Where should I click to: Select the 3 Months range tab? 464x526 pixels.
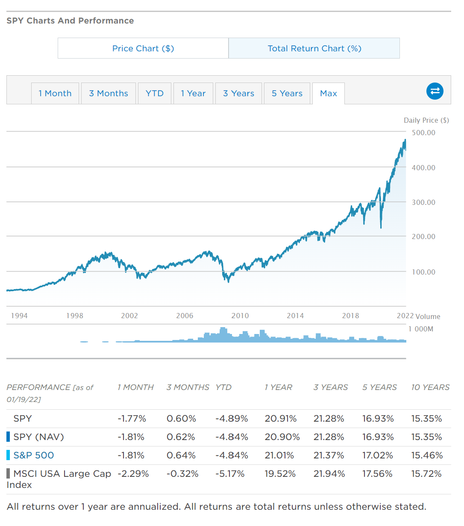(x=109, y=94)
